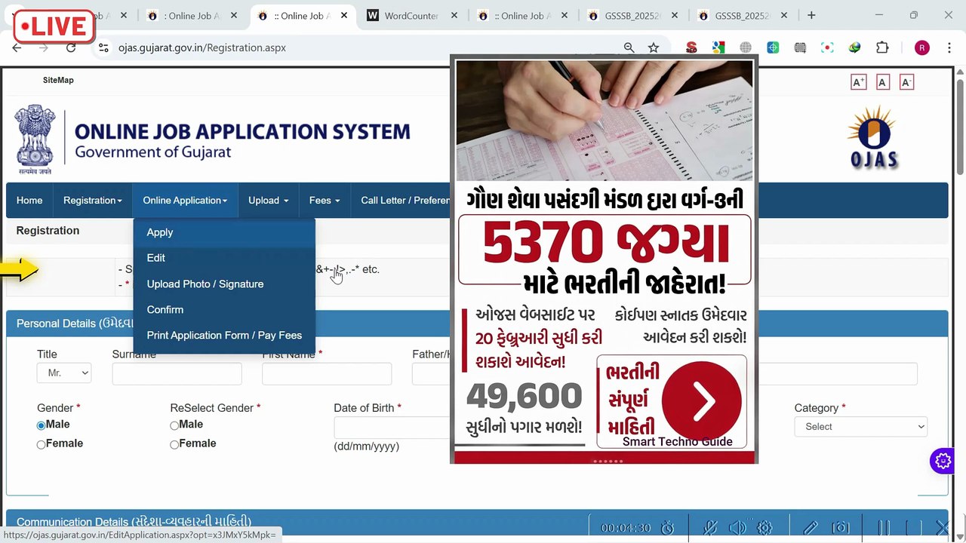Focus the Date of Birth field
The image size is (966, 543).
click(x=392, y=428)
